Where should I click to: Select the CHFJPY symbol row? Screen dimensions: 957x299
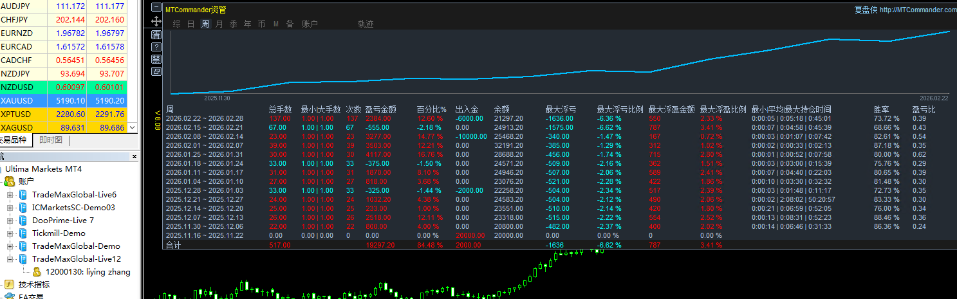64,19
